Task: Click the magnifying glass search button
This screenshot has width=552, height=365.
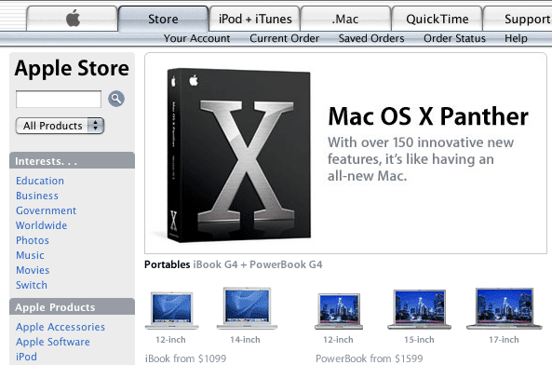Action: [x=116, y=99]
